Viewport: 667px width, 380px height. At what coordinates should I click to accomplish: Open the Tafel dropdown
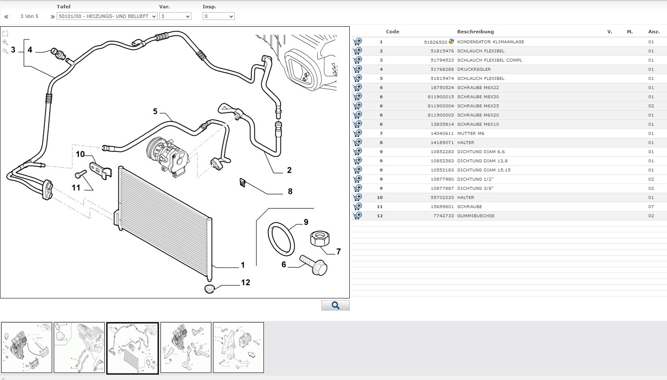pyautogui.click(x=107, y=16)
